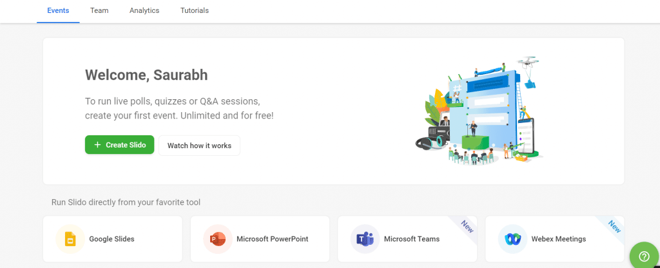Select the Webex Meetings label text
The height and width of the screenshot is (268, 660).
[x=558, y=239]
